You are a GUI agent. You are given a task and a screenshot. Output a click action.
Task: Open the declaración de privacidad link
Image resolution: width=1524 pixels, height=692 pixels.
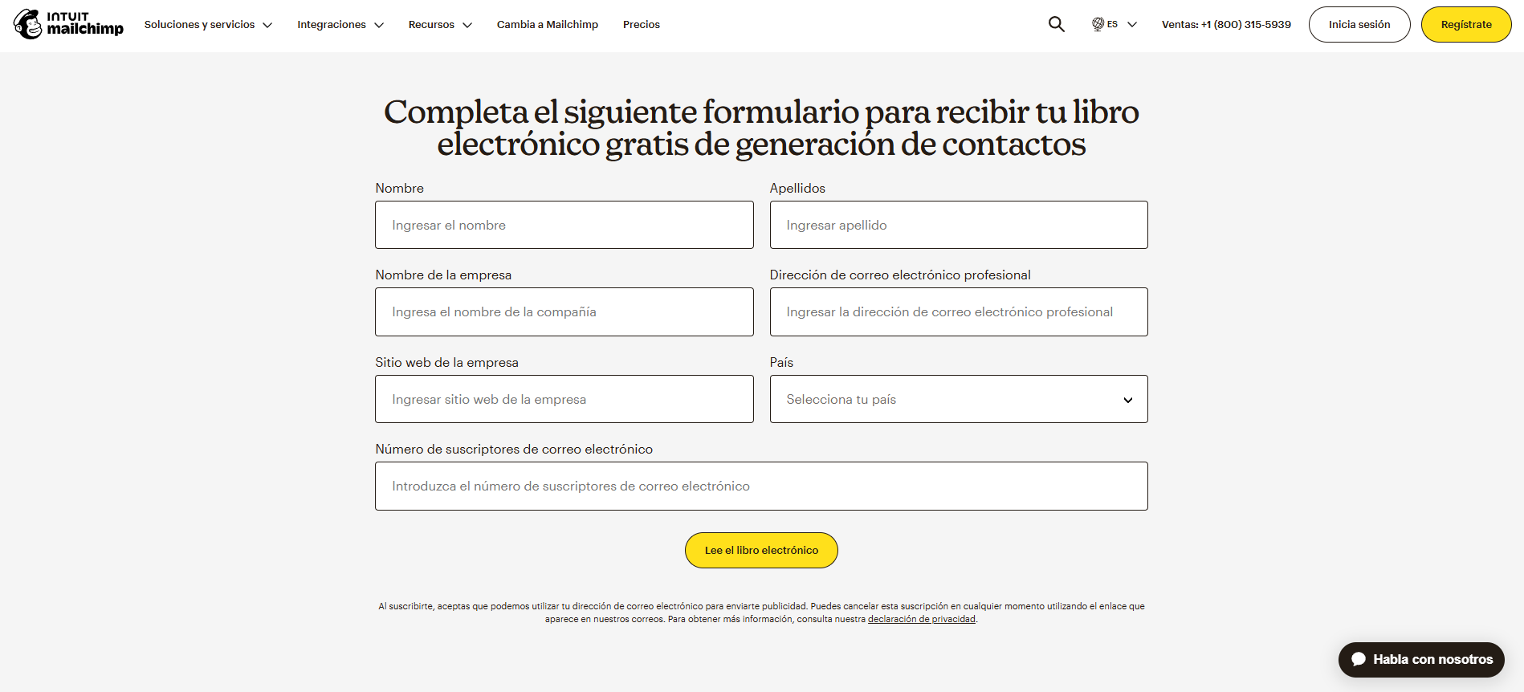tap(922, 619)
